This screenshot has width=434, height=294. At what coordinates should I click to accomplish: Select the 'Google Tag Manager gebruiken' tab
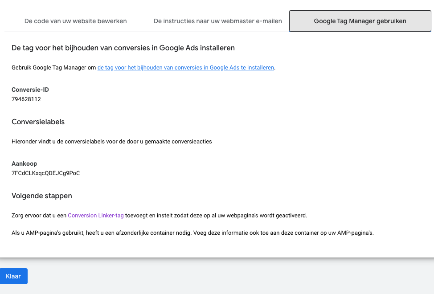pos(360,21)
